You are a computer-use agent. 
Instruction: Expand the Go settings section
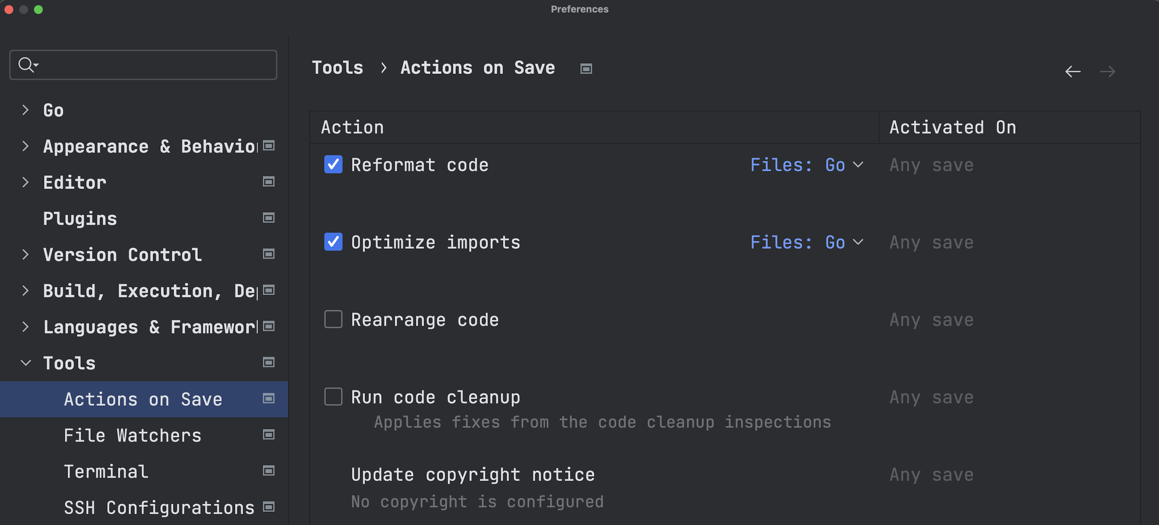[25, 110]
